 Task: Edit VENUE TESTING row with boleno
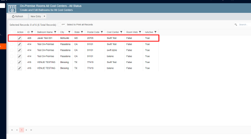(20, 68)
